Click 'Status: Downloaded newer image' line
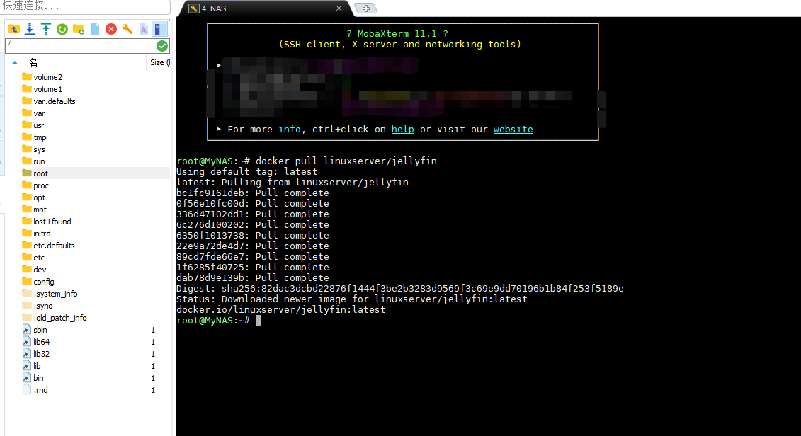The height and width of the screenshot is (436, 801). (x=351, y=299)
